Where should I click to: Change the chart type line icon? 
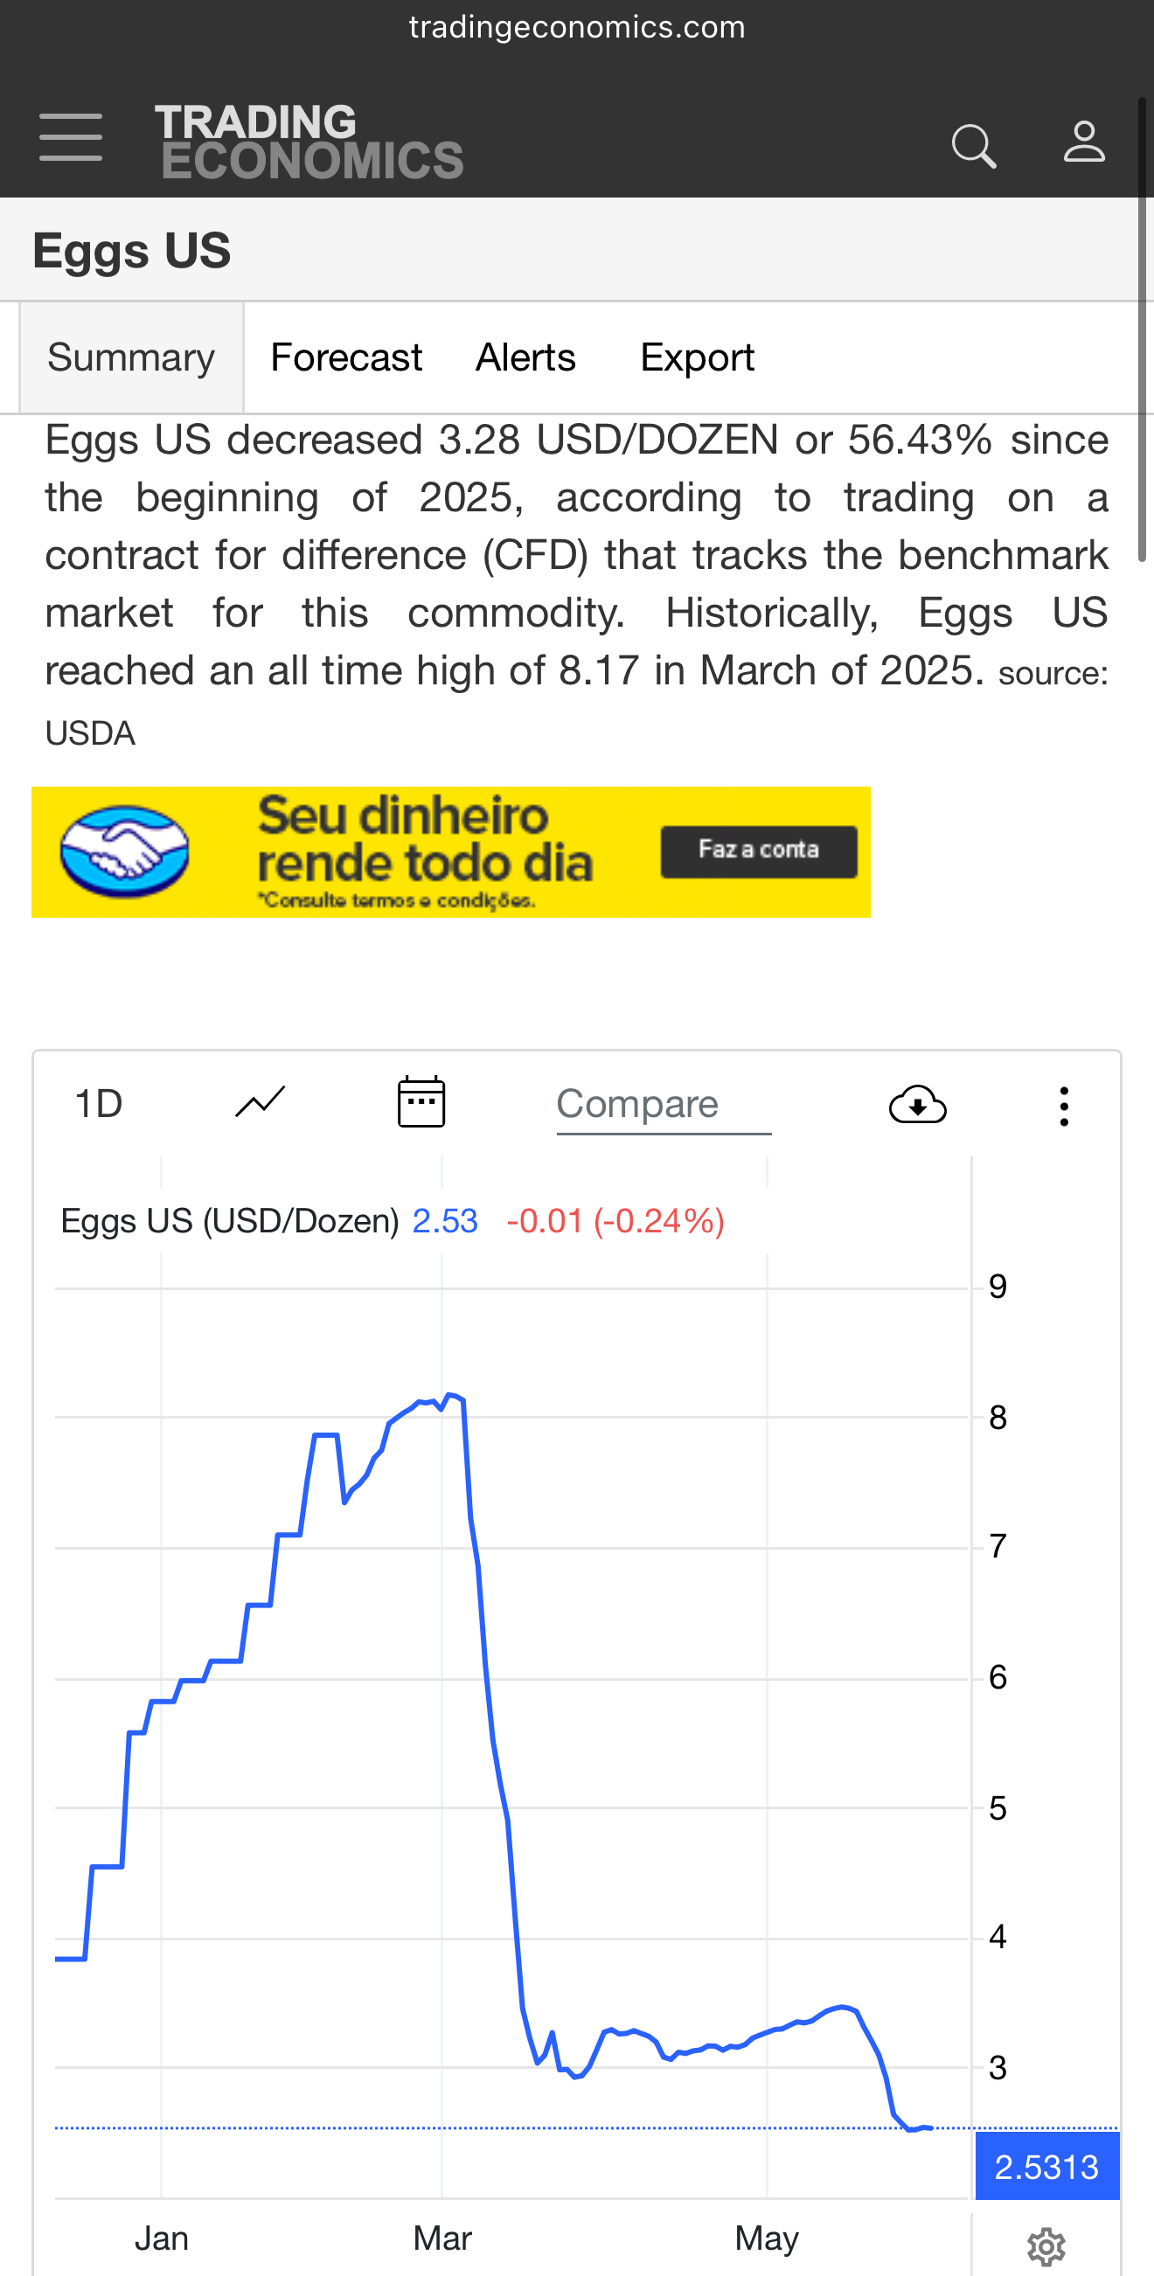point(260,1103)
